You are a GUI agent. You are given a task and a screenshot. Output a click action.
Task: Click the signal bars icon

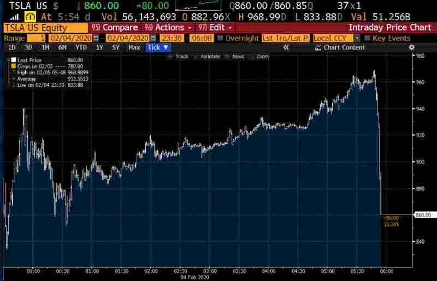point(15,17)
